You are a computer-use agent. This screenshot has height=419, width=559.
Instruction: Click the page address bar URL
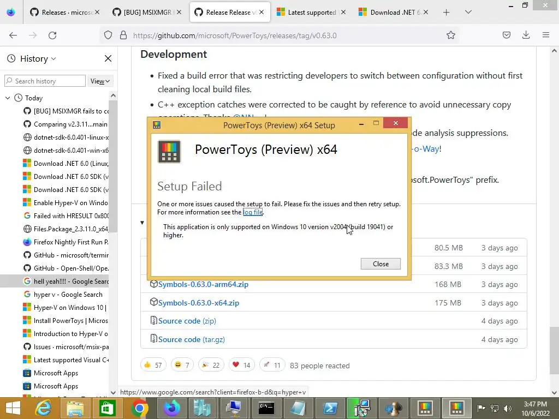(235, 35)
